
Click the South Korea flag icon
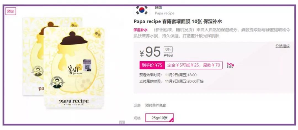(x=142, y=10)
